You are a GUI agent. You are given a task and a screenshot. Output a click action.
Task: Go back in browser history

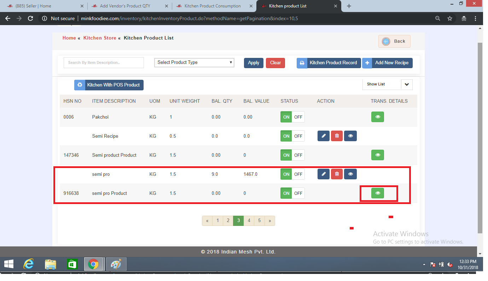tap(8, 18)
